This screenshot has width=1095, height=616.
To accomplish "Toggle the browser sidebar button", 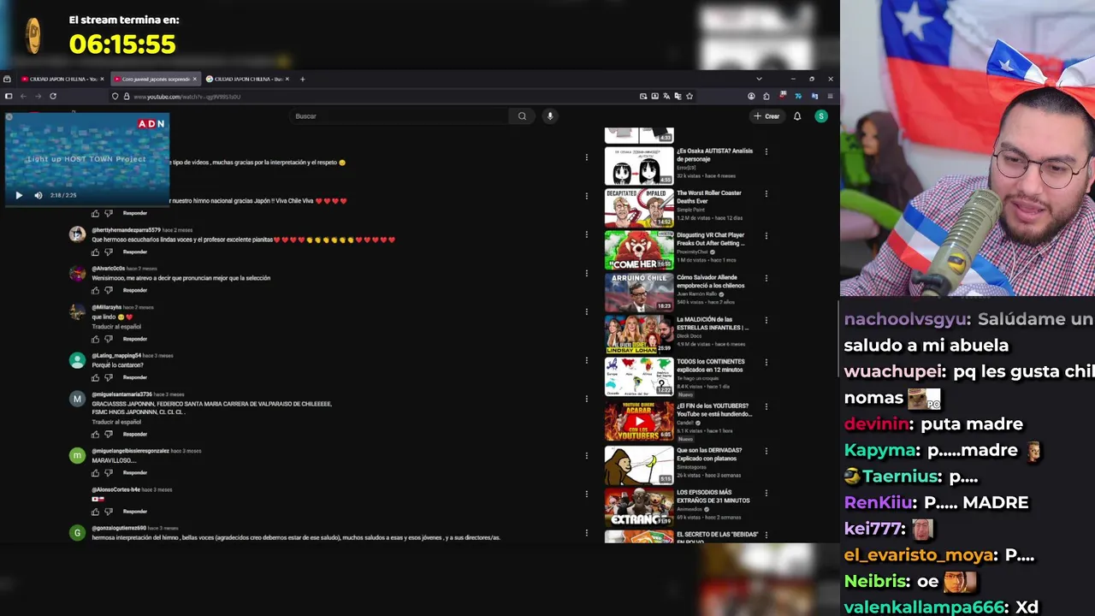I will click(9, 96).
